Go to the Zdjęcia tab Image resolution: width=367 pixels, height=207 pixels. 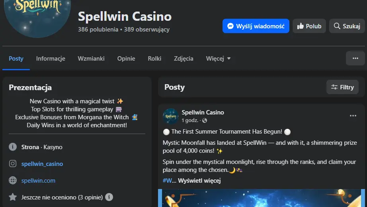[x=183, y=58]
